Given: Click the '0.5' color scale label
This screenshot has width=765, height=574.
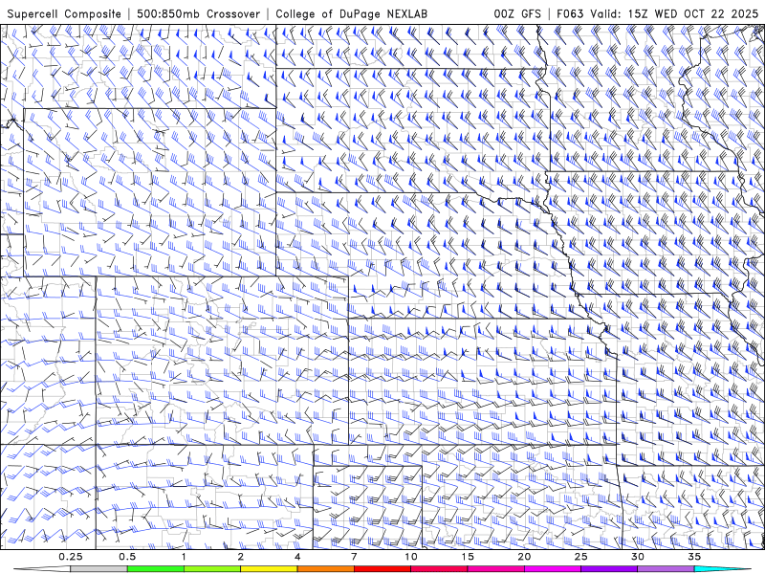Looking at the screenshot, I should point(127,557).
